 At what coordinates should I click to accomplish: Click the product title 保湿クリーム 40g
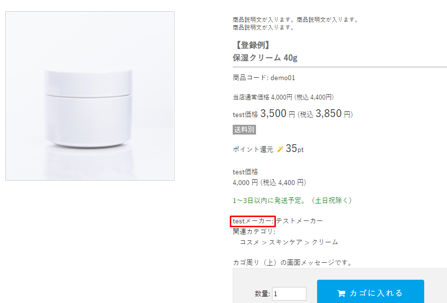265,58
